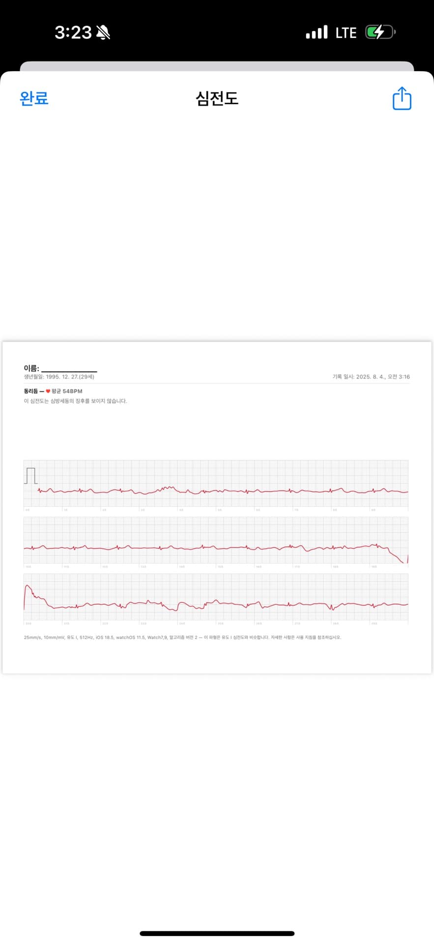Tap the 평균 54BPM reading
Image resolution: width=434 pixels, height=944 pixels.
click(x=67, y=391)
